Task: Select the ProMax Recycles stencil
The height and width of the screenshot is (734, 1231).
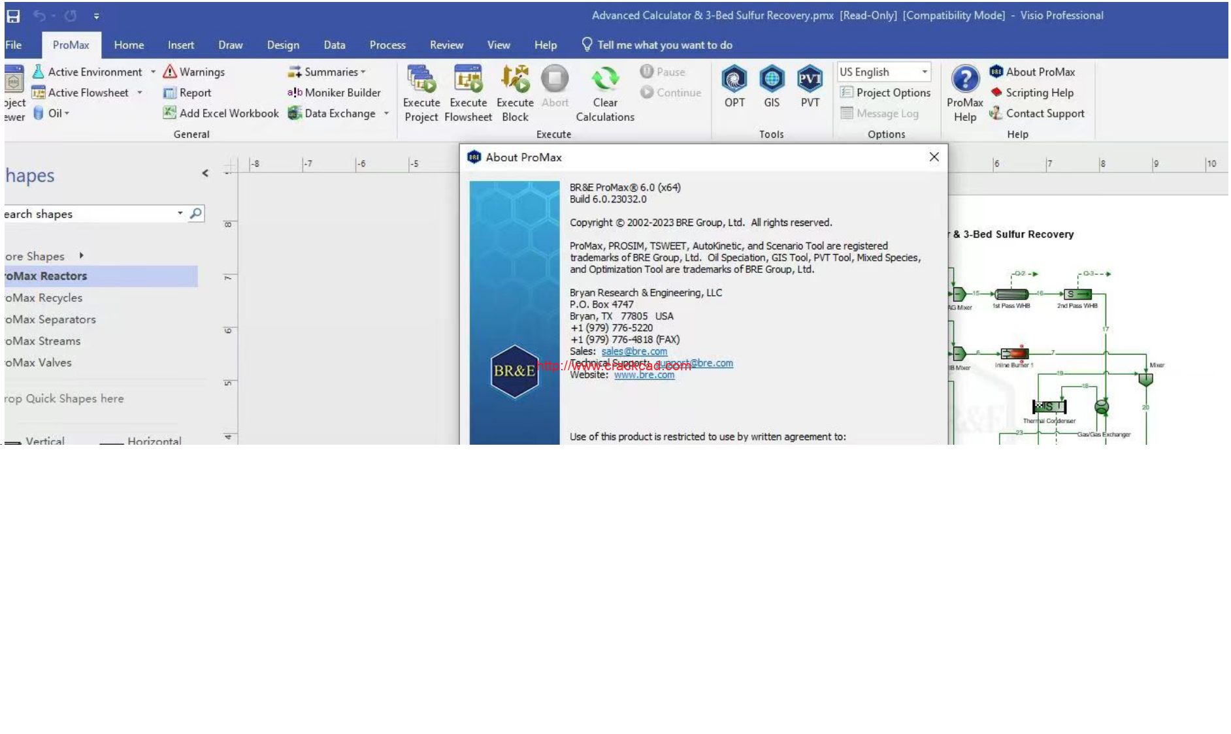Action: click(x=101, y=298)
